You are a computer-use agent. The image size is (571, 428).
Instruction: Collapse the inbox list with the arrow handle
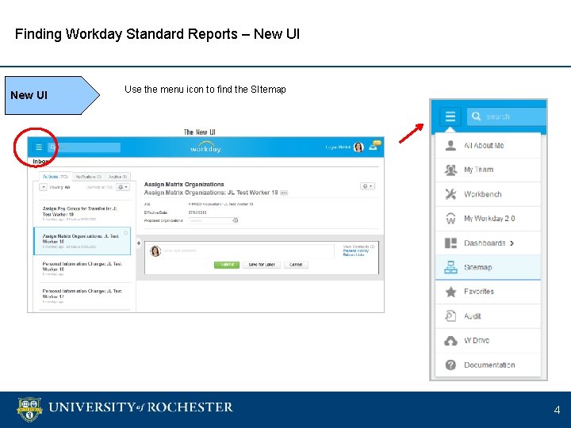click(138, 243)
